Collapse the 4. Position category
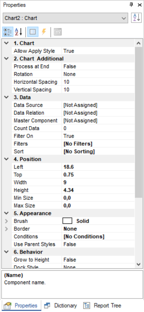The image size is (144, 312). click(7, 159)
